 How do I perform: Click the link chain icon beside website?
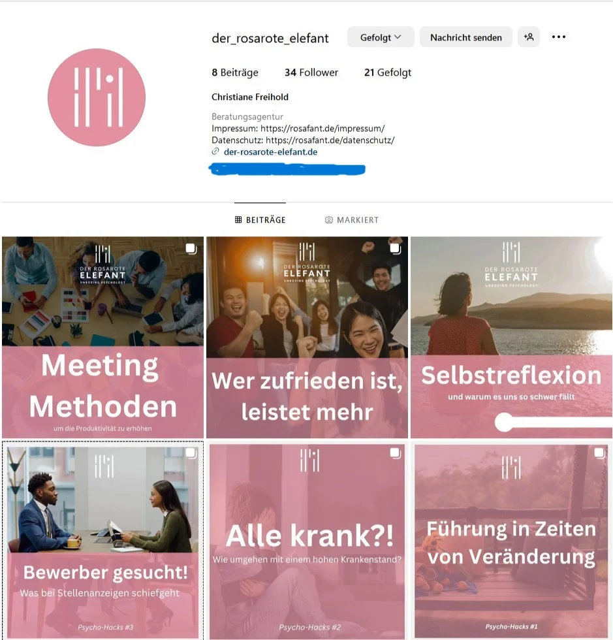[215, 152]
